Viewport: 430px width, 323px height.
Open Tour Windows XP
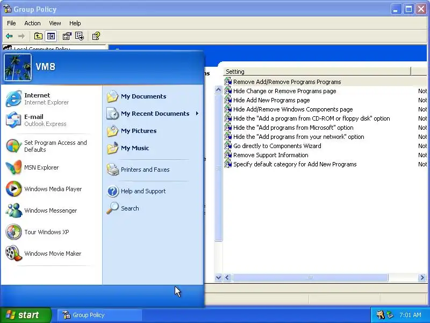coord(51,232)
